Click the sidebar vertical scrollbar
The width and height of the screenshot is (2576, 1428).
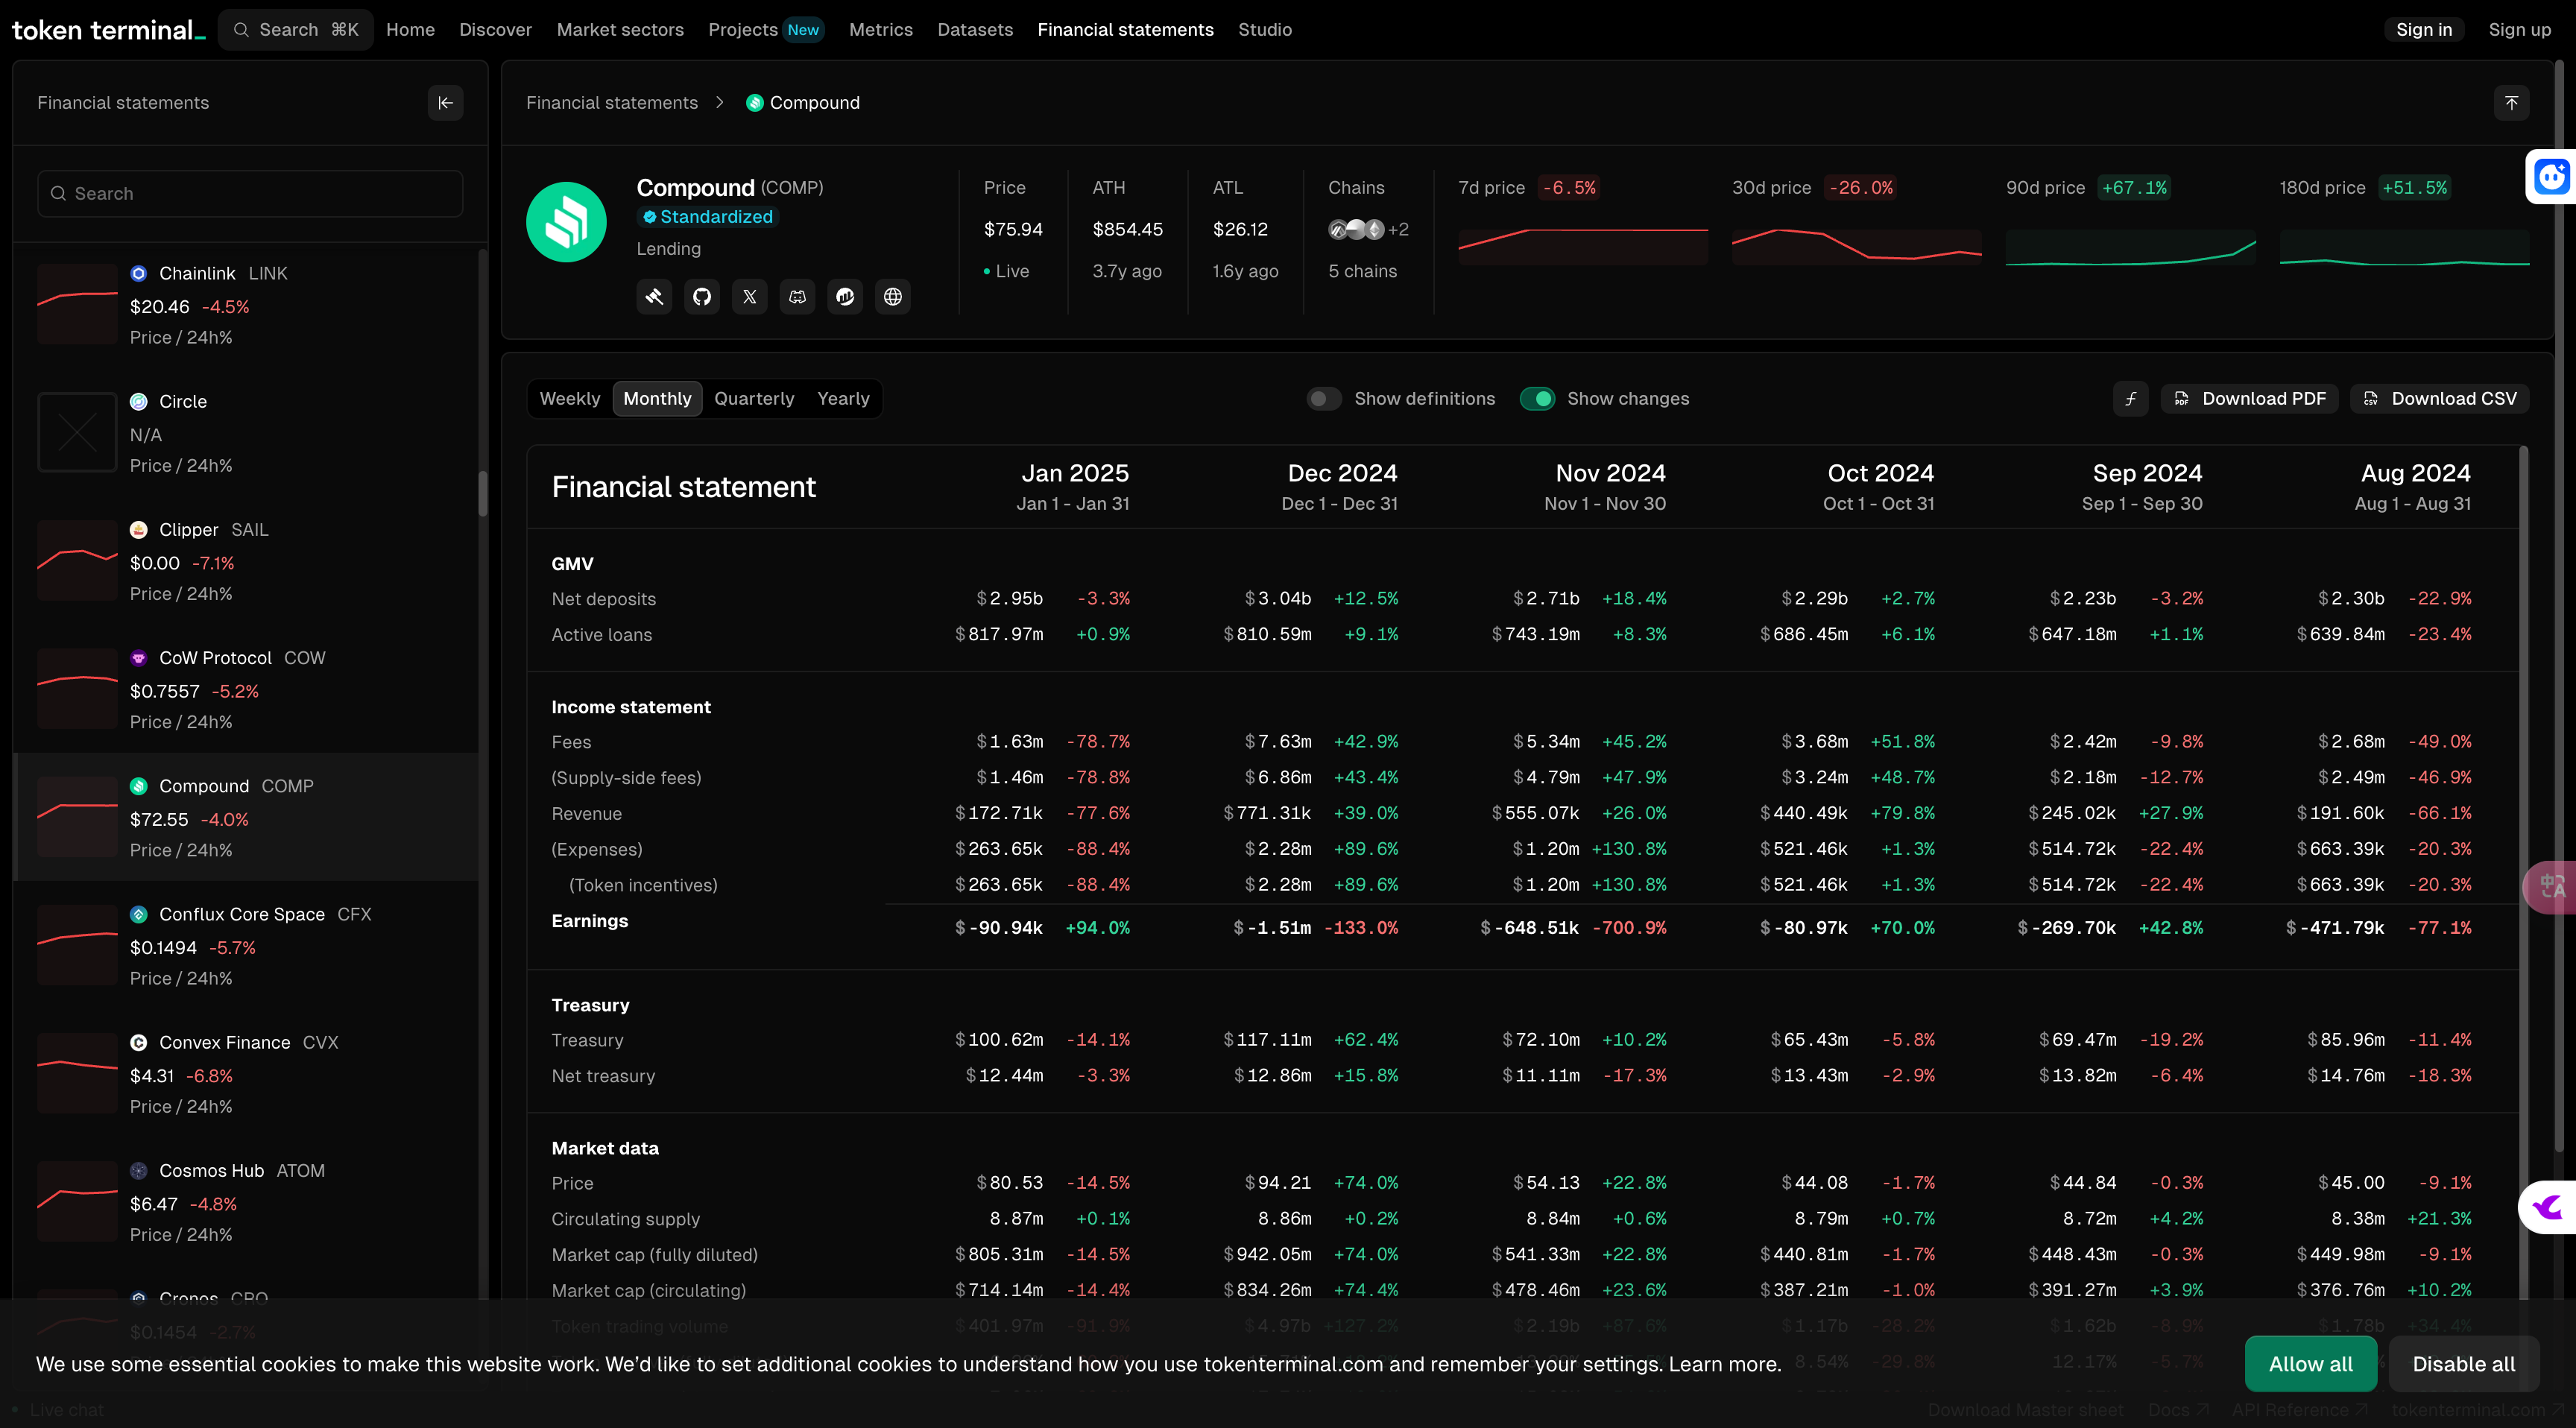click(x=483, y=493)
